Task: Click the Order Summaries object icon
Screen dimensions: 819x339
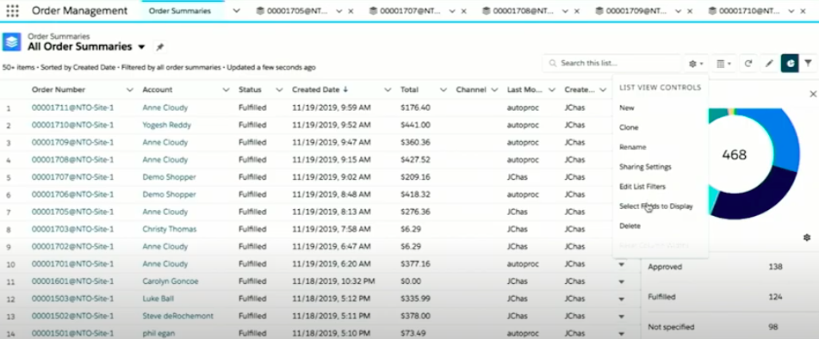Action: tap(11, 41)
